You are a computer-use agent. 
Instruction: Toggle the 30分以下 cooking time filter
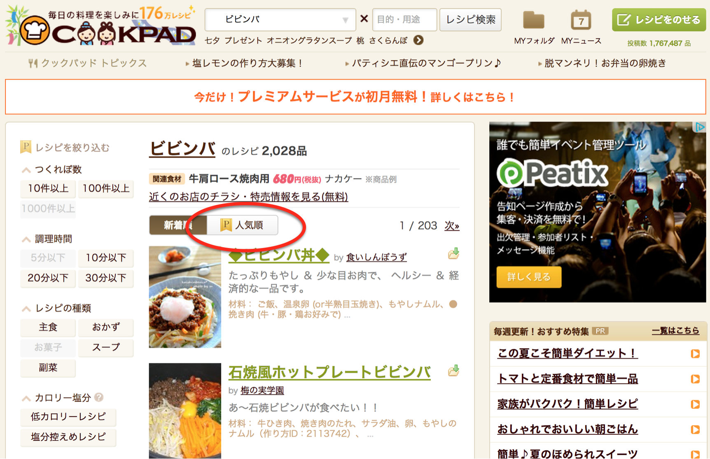[106, 278]
